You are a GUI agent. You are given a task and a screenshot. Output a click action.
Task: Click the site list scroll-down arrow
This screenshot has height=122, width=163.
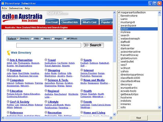[159, 107]
